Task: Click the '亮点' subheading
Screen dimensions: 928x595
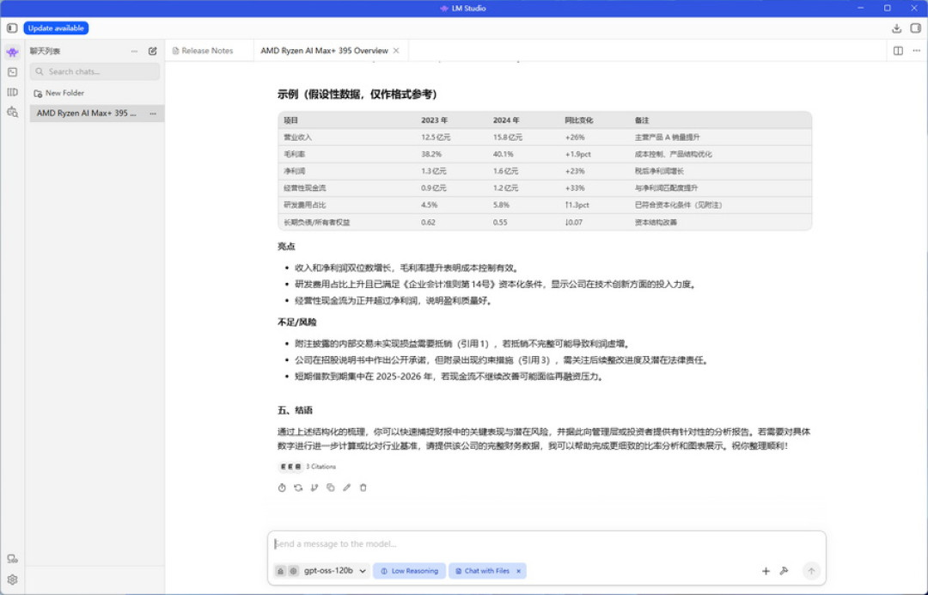Action: coord(286,246)
